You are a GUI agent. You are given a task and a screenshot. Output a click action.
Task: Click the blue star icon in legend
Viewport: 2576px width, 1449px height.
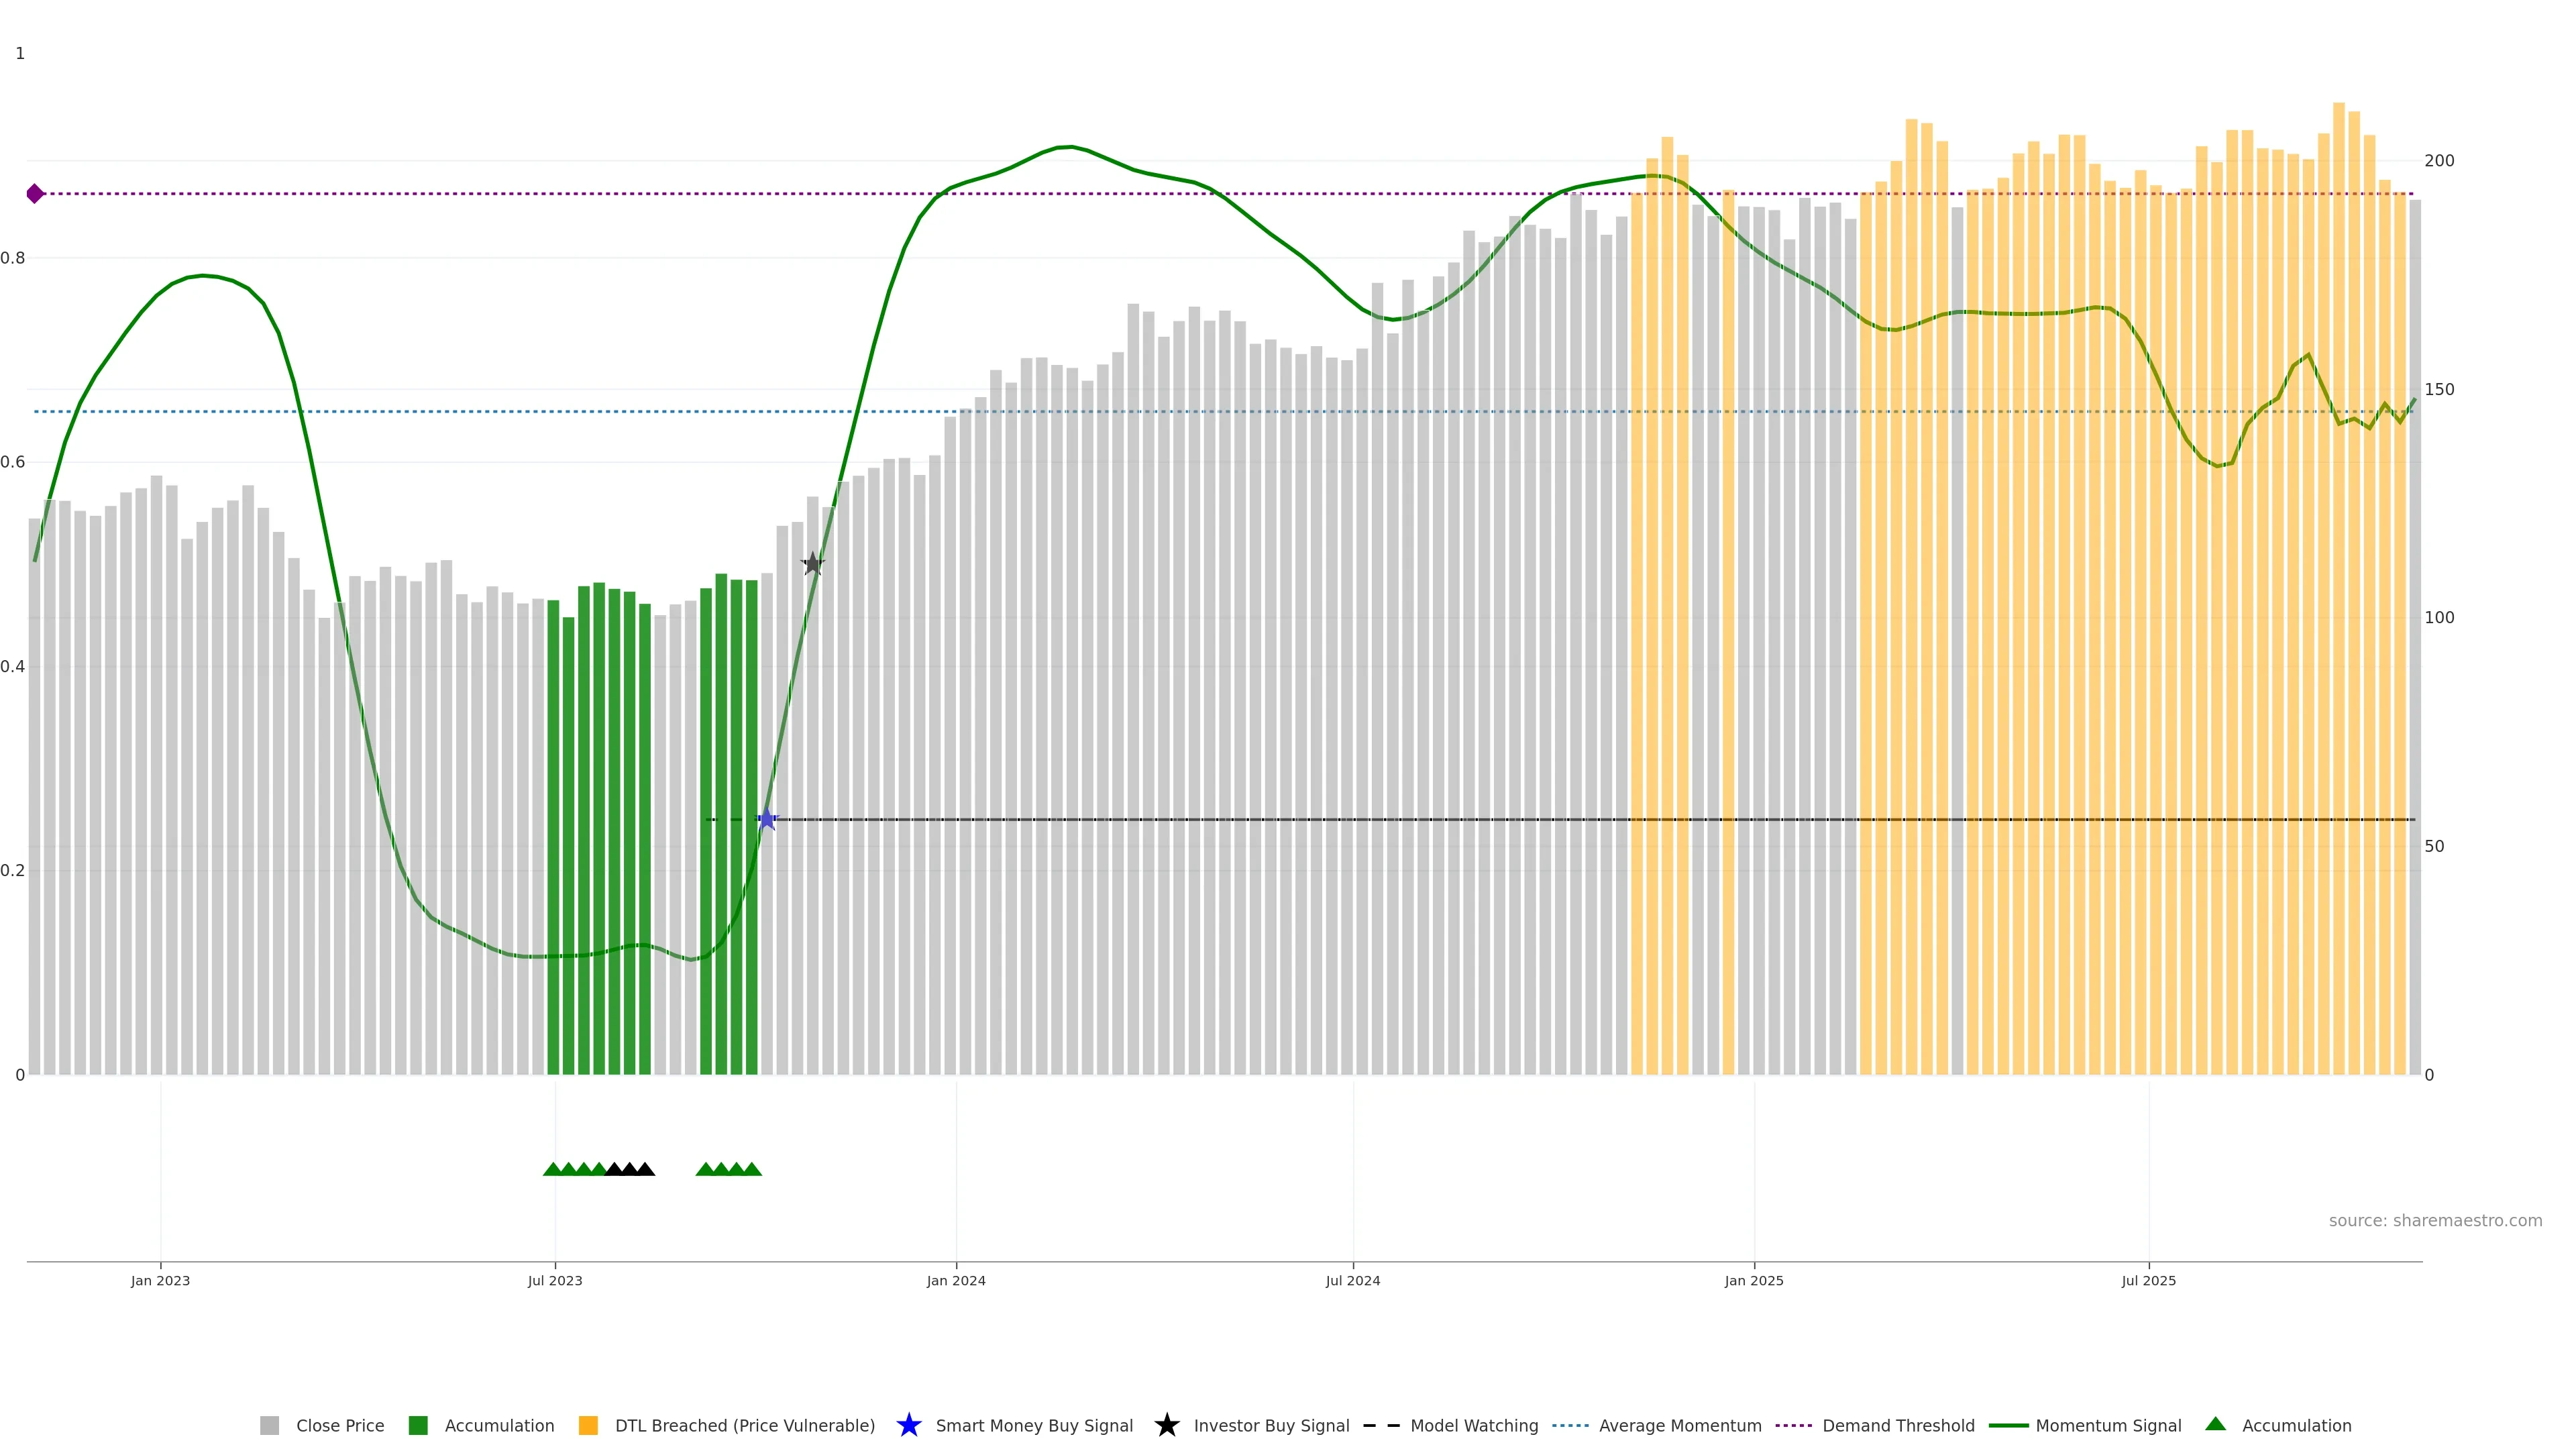[x=908, y=1425]
